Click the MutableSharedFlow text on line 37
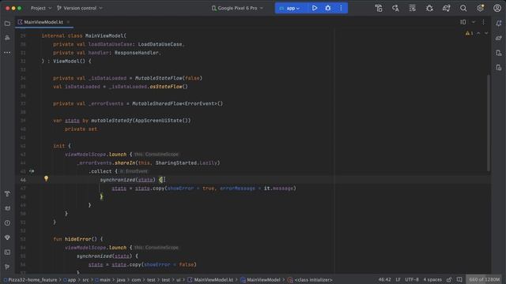Image resolution: width=506 pixels, height=284 pixels. [x=157, y=103]
